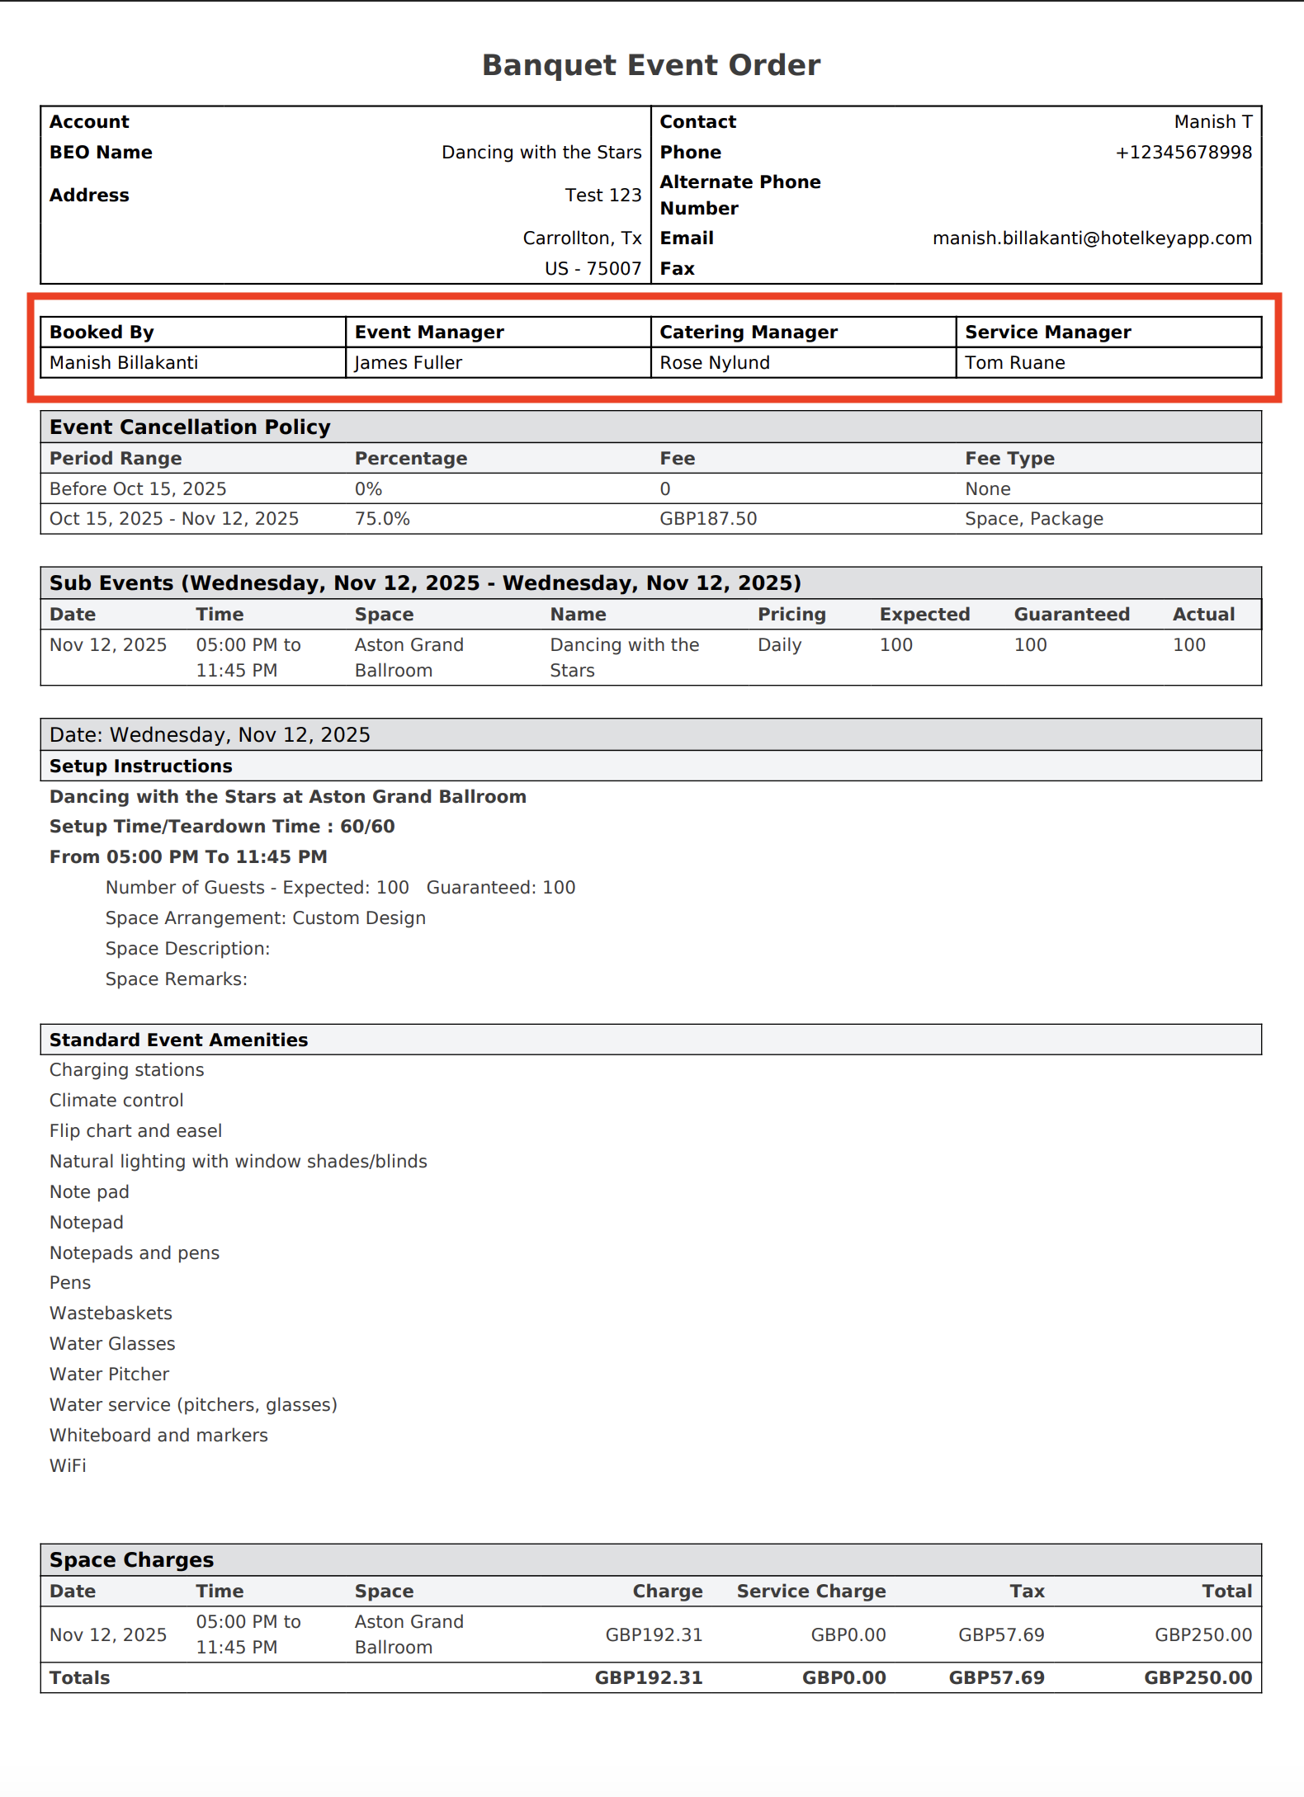
Task: Click the Space Charges section header
Action: pyautogui.click(x=131, y=1560)
